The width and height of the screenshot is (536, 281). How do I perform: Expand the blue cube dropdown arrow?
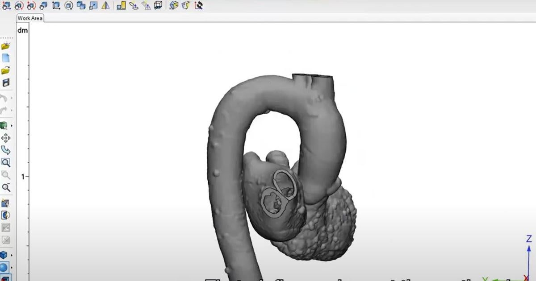pos(11,256)
